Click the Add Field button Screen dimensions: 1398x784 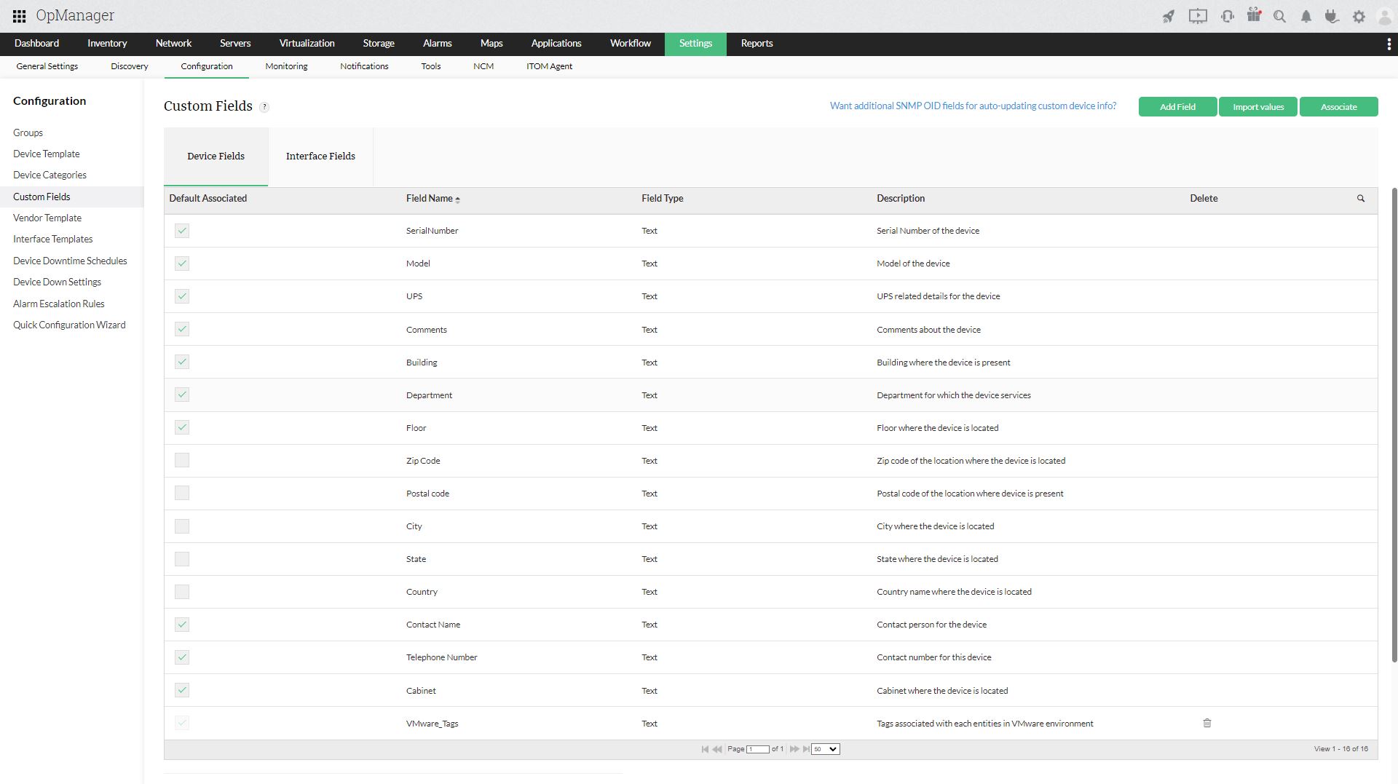pyautogui.click(x=1177, y=106)
